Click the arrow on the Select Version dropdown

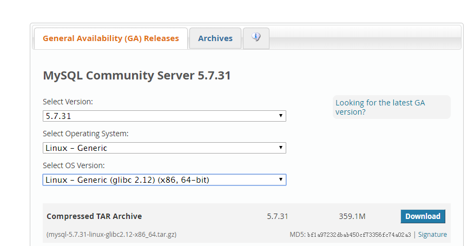[280, 116]
